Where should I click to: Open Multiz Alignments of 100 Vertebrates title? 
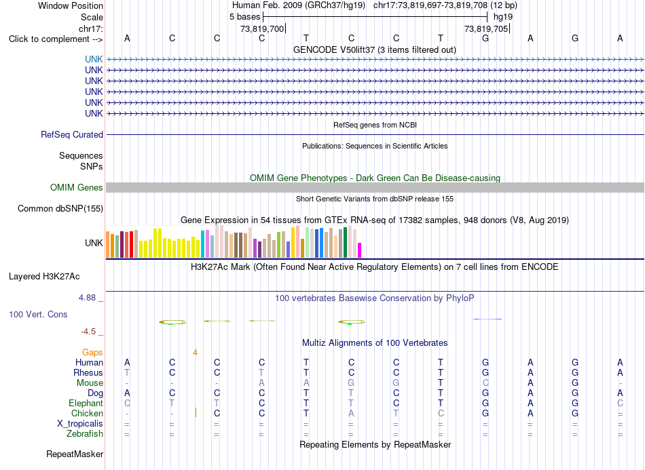(x=375, y=342)
